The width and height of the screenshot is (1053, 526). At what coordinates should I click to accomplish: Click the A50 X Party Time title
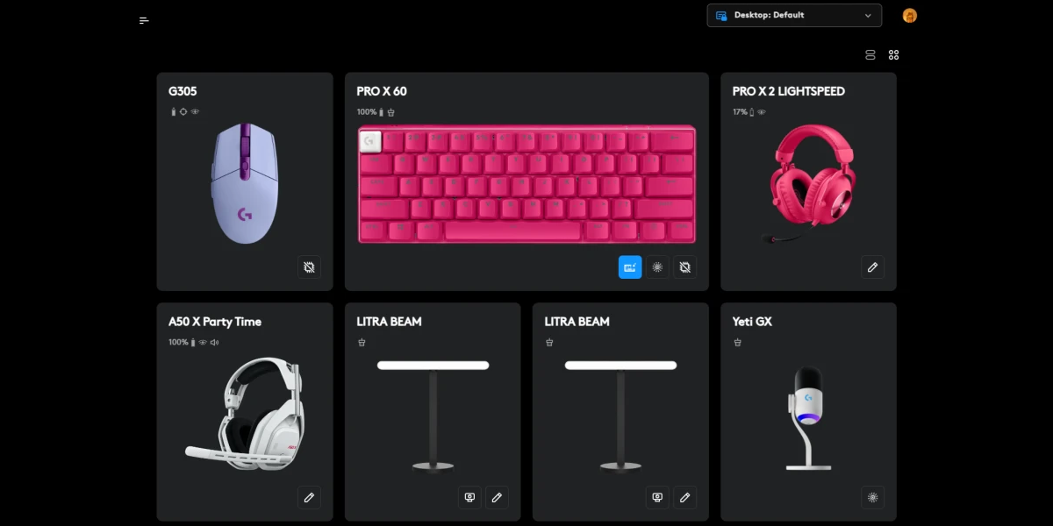pos(215,322)
